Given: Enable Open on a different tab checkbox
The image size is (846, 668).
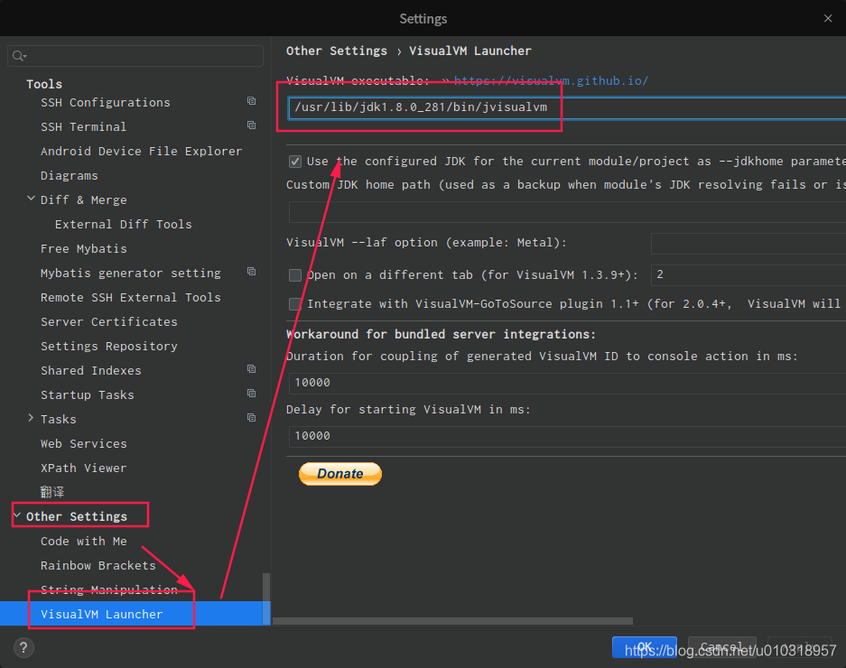Looking at the screenshot, I should tap(295, 275).
